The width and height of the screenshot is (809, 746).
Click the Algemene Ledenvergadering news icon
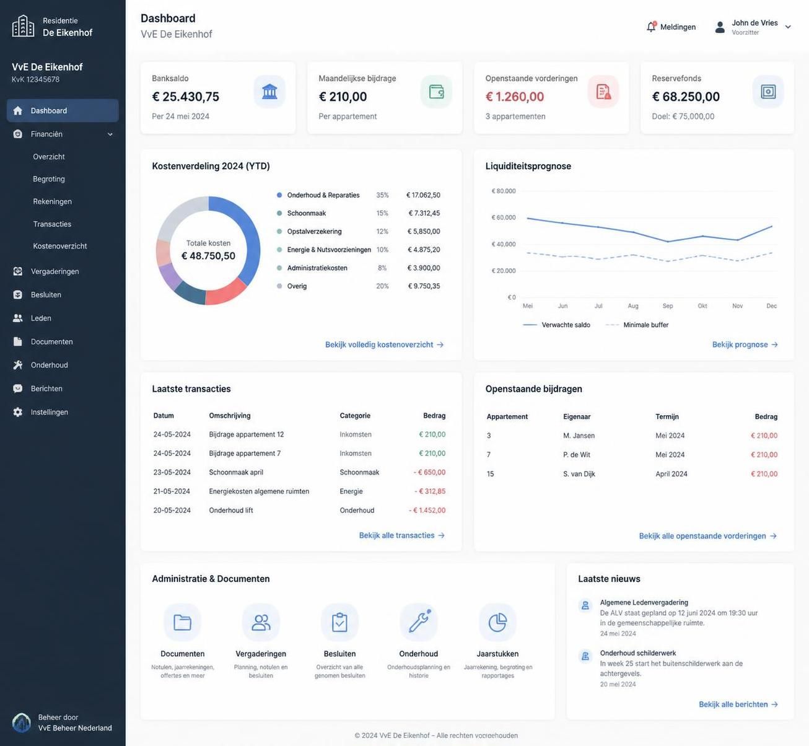(585, 605)
